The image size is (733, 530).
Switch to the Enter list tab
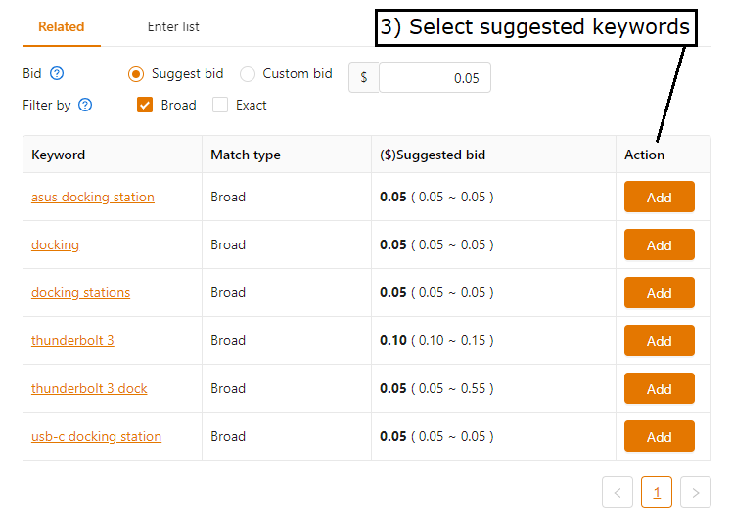pyautogui.click(x=173, y=27)
